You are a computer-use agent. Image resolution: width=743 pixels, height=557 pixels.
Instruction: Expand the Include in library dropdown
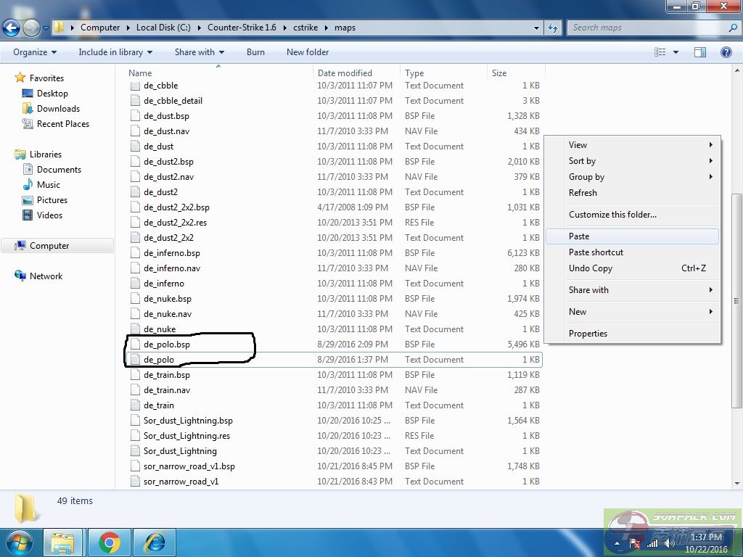115,52
